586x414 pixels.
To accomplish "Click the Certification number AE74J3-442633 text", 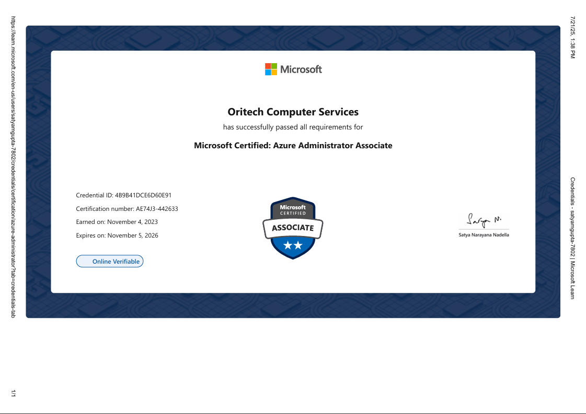I will pyautogui.click(x=127, y=209).
